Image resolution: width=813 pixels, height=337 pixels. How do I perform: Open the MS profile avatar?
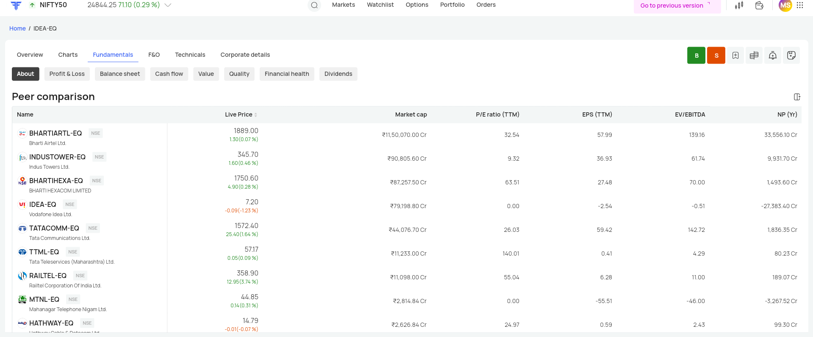(x=785, y=5)
